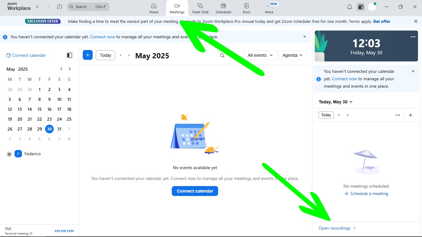Collapse the left calendar sidebar
Viewport: 422px width, 237px height.
click(x=70, y=55)
